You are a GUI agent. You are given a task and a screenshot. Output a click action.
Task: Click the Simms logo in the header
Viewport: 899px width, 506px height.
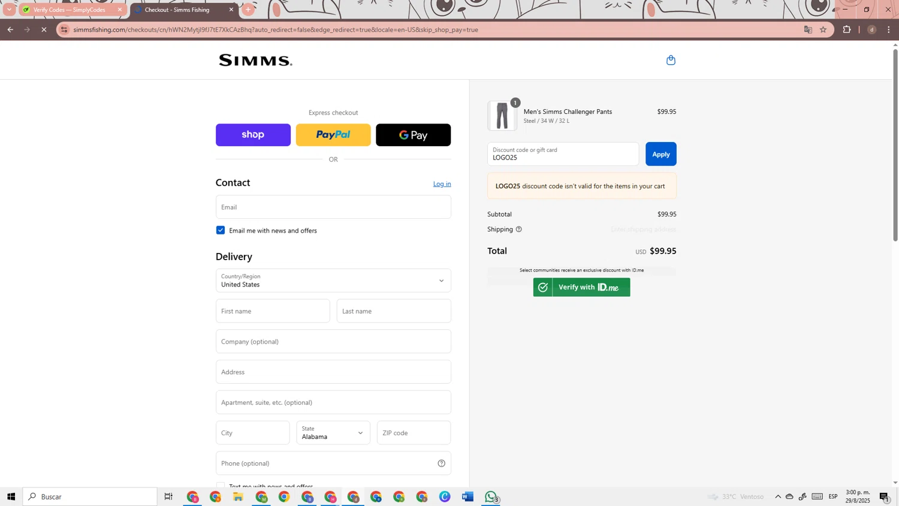tap(255, 60)
